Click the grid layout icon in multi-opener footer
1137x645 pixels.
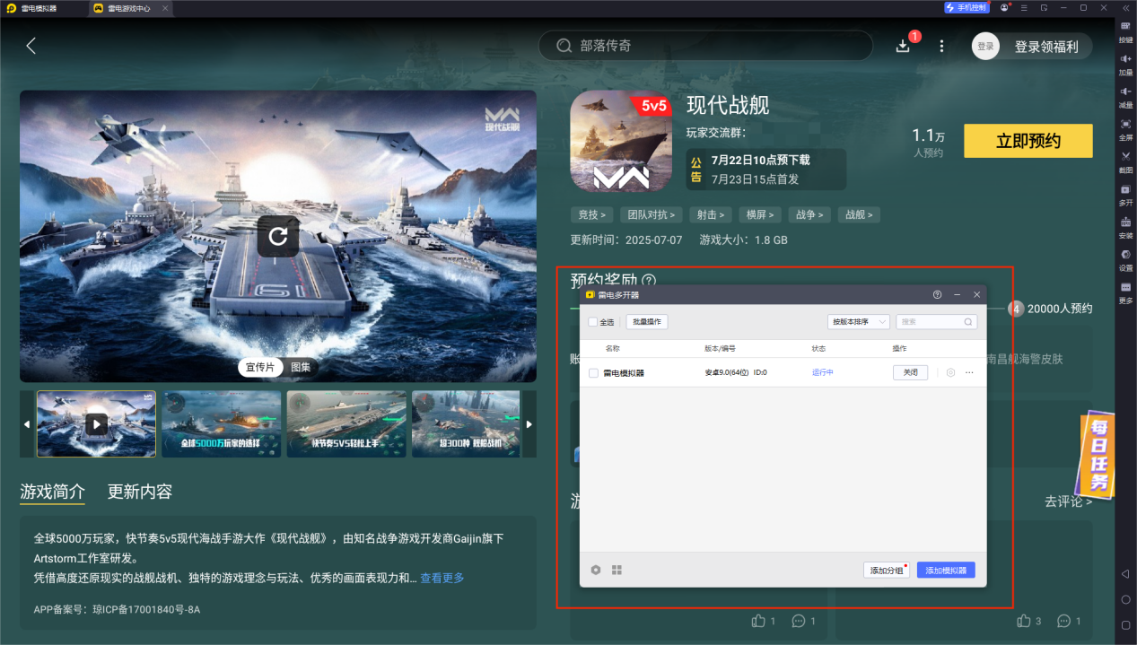point(617,569)
